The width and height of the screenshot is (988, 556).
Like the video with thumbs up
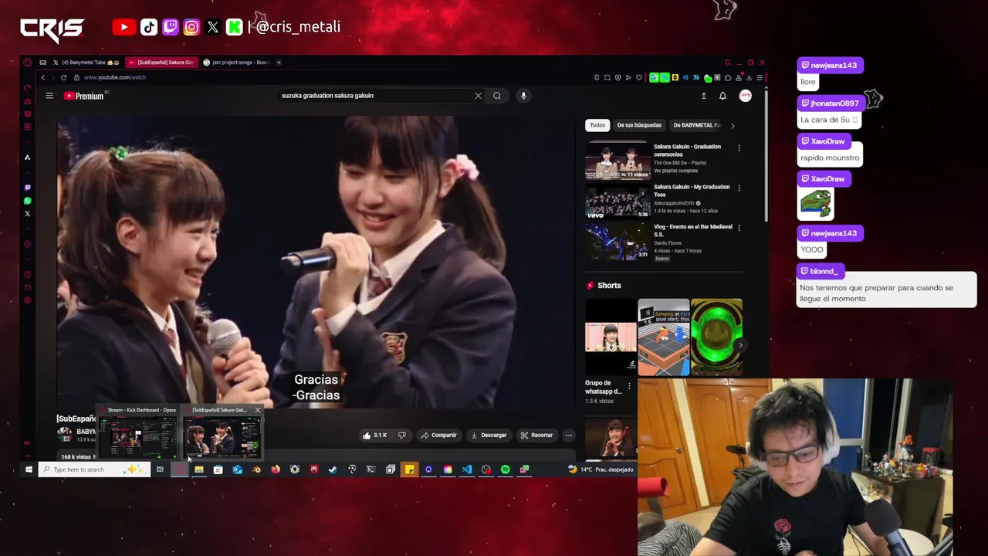coord(375,436)
